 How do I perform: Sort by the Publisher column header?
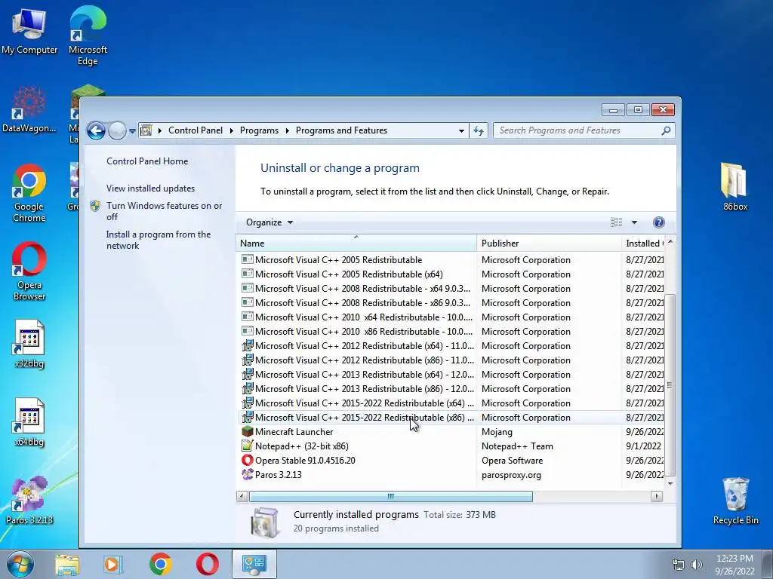click(550, 244)
